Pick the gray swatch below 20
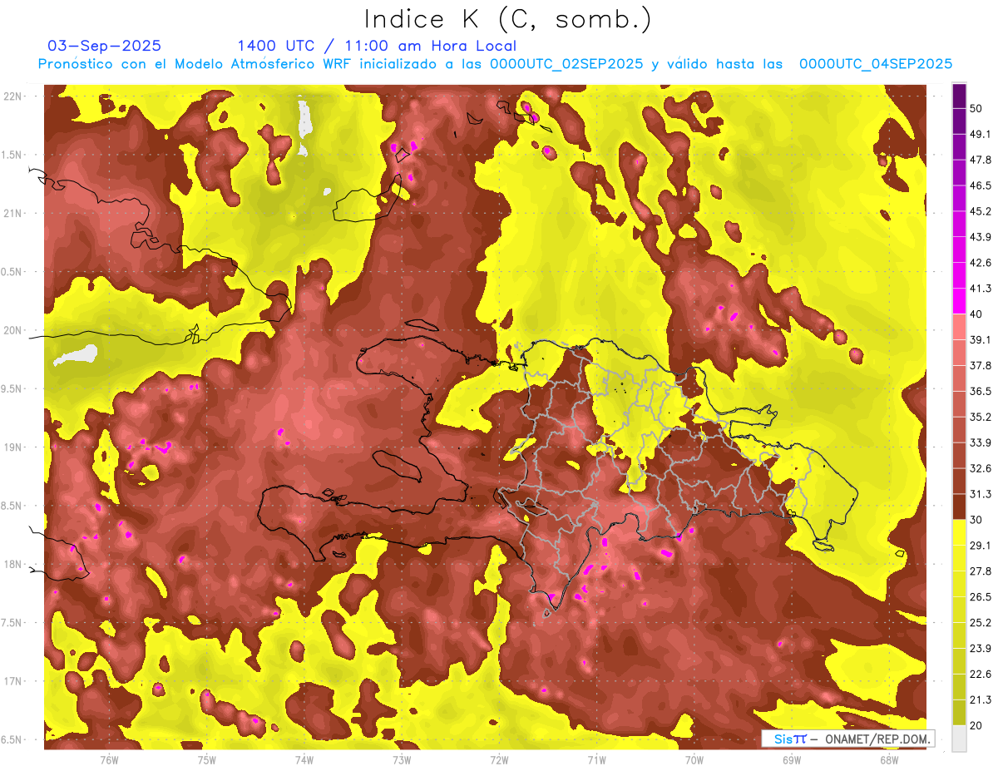Screen dimensions: 998x771 point(959,738)
